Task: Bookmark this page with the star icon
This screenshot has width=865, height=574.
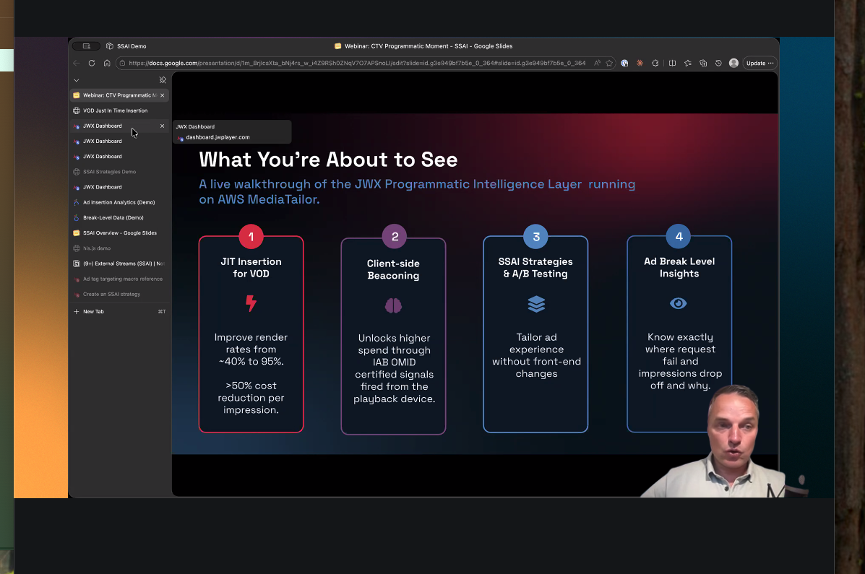Action: tap(609, 63)
